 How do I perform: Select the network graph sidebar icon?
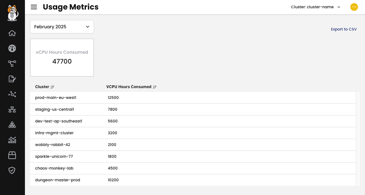click(12, 94)
